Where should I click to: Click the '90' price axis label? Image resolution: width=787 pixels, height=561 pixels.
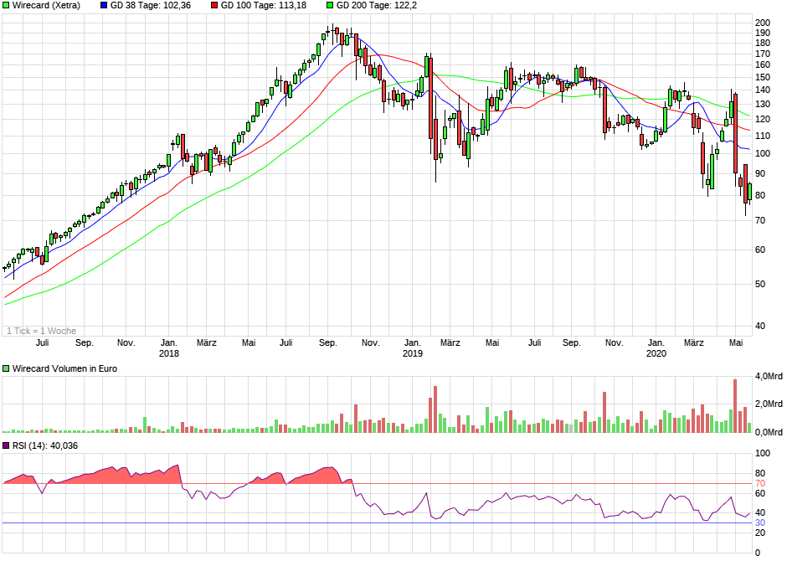coord(760,174)
